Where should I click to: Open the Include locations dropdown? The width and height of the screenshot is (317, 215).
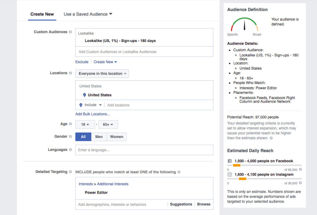click(93, 105)
